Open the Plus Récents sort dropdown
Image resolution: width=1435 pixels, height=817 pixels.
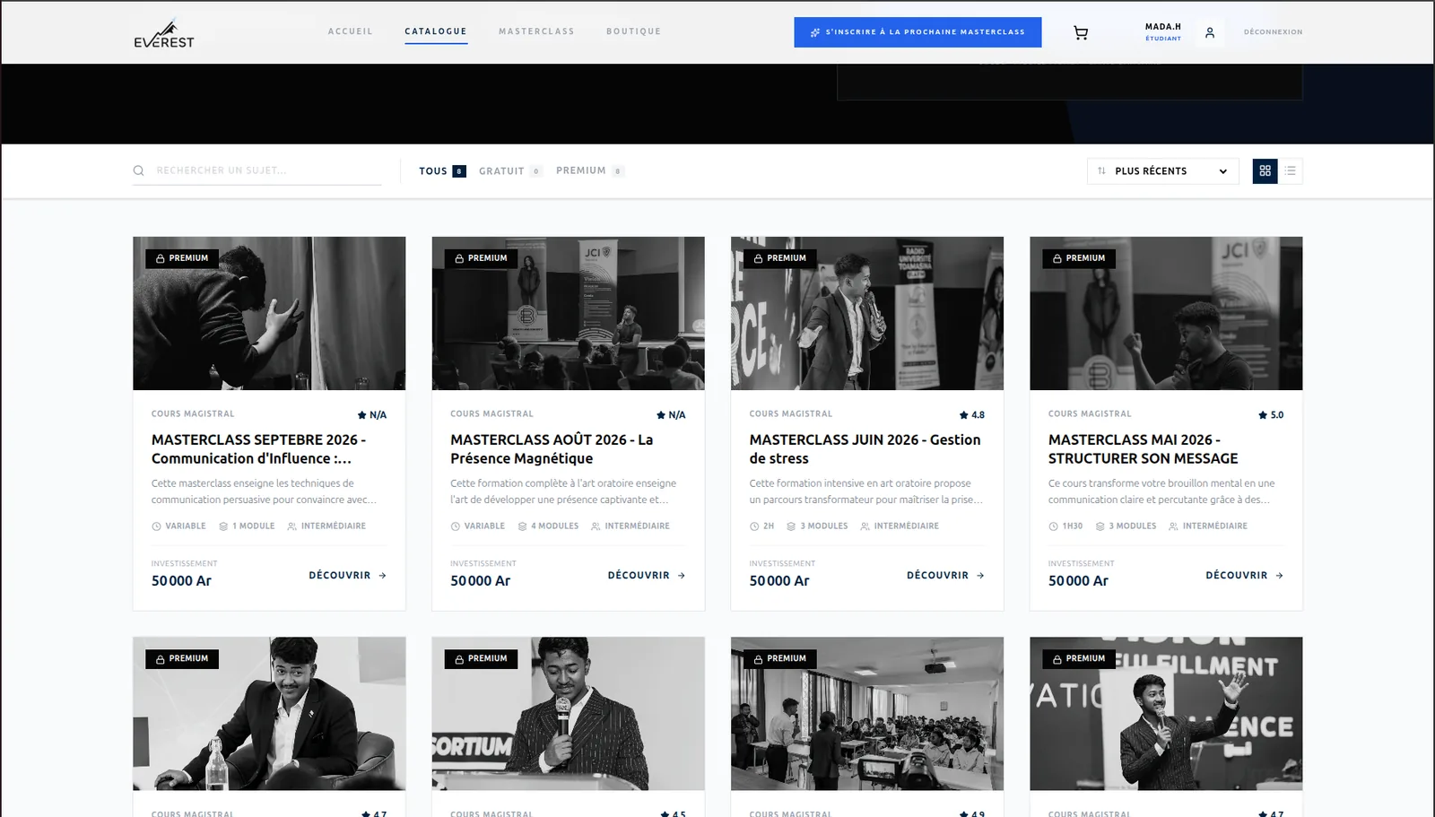(x=1162, y=171)
